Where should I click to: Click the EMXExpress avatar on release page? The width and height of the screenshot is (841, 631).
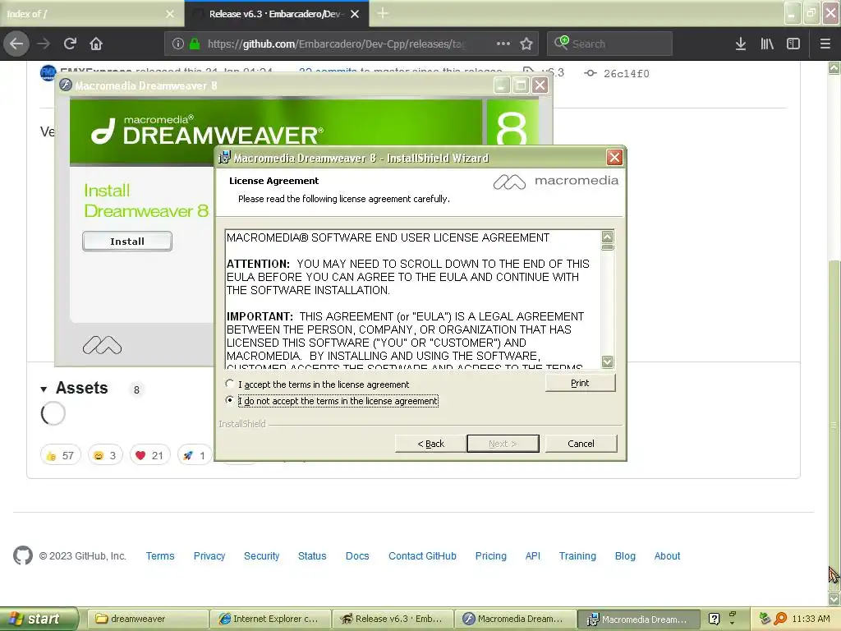click(48, 72)
